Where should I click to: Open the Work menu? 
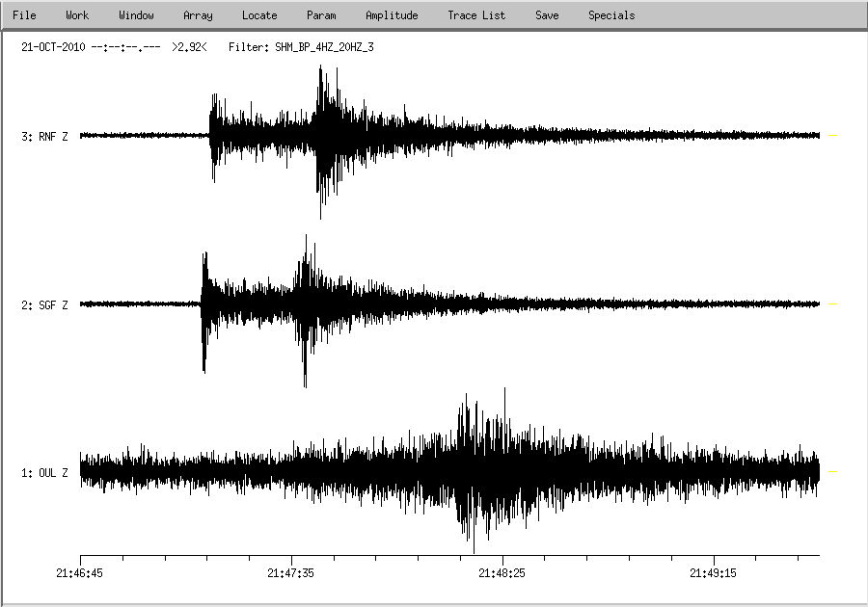77,15
